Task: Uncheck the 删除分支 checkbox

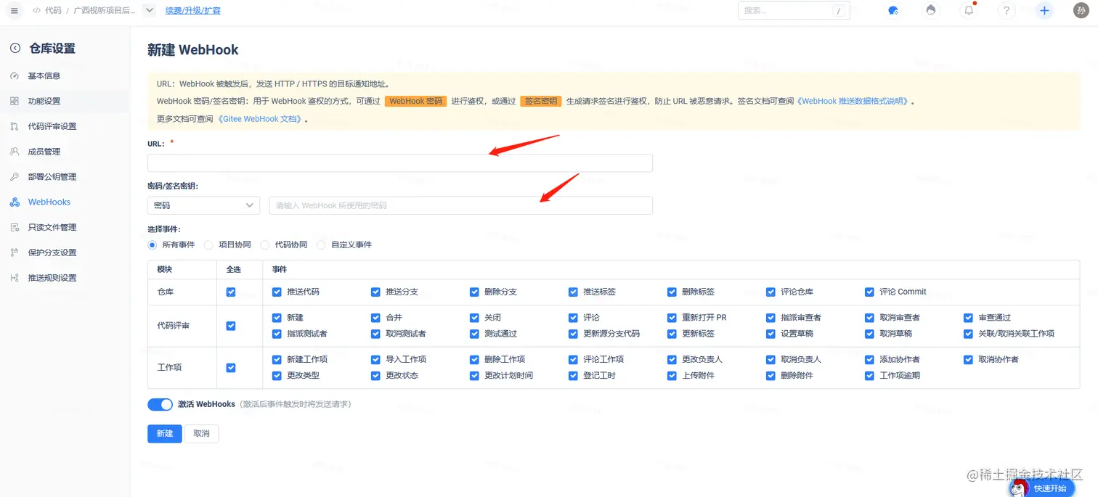Action: pyautogui.click(x=474, y=292)
